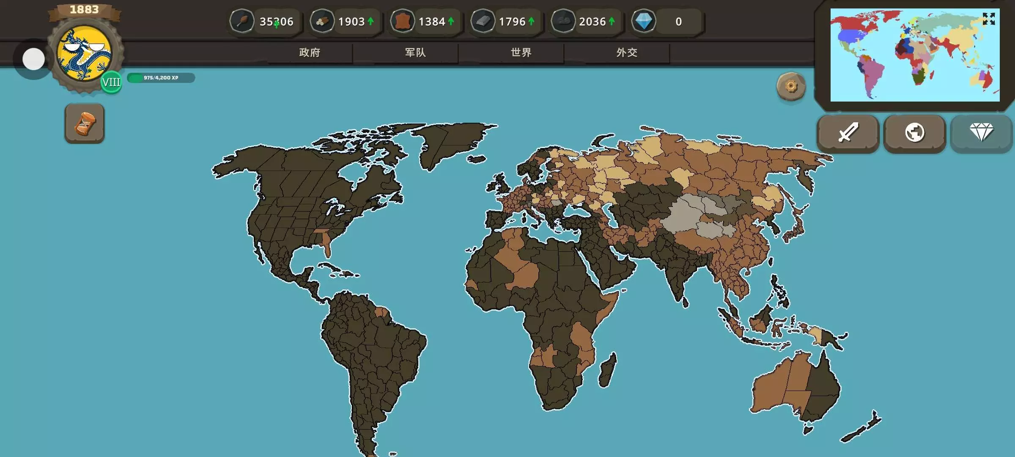Viewport: 1015px width, 457px height.
Task: Open the diamond shop button
Action: click(981, 133)
